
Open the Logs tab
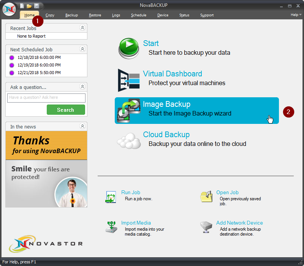tap(116, 15)
